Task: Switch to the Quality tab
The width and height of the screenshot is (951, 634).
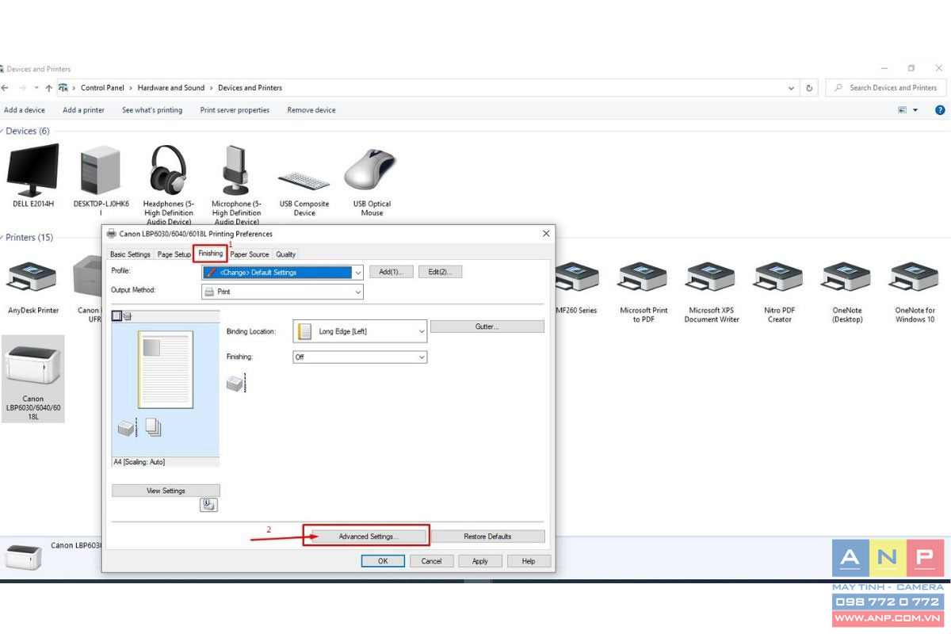Action: pyautogui.click(x=285, y=254)
